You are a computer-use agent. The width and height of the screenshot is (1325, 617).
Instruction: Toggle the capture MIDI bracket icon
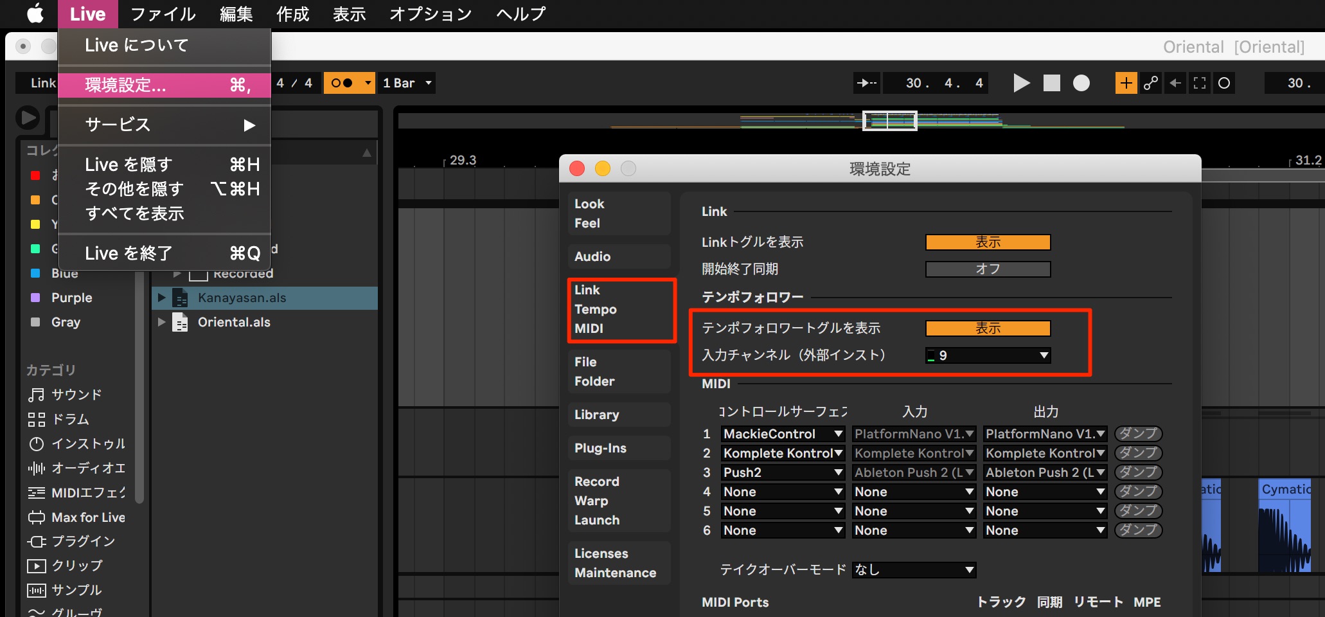1200,83
